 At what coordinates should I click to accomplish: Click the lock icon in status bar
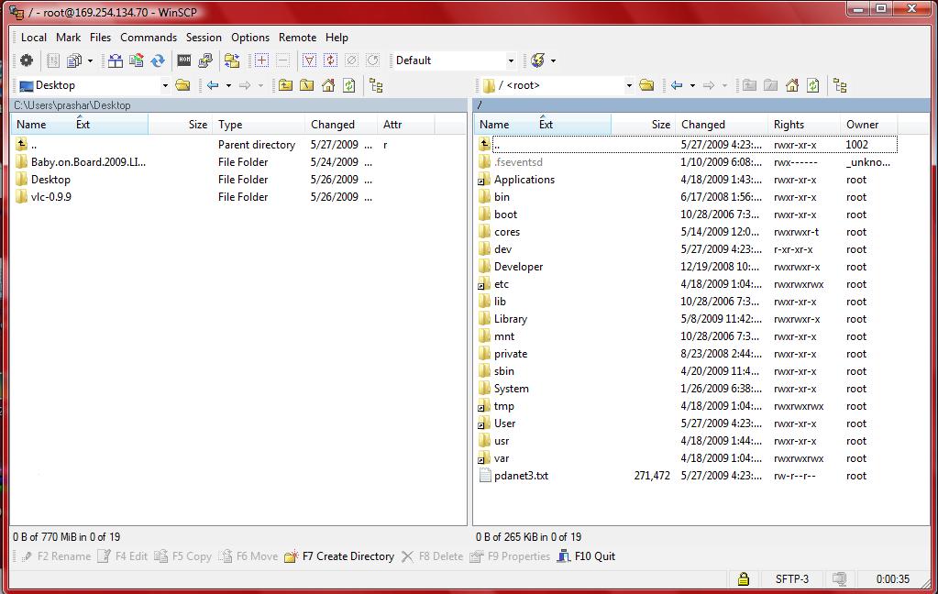click(743, 578)
